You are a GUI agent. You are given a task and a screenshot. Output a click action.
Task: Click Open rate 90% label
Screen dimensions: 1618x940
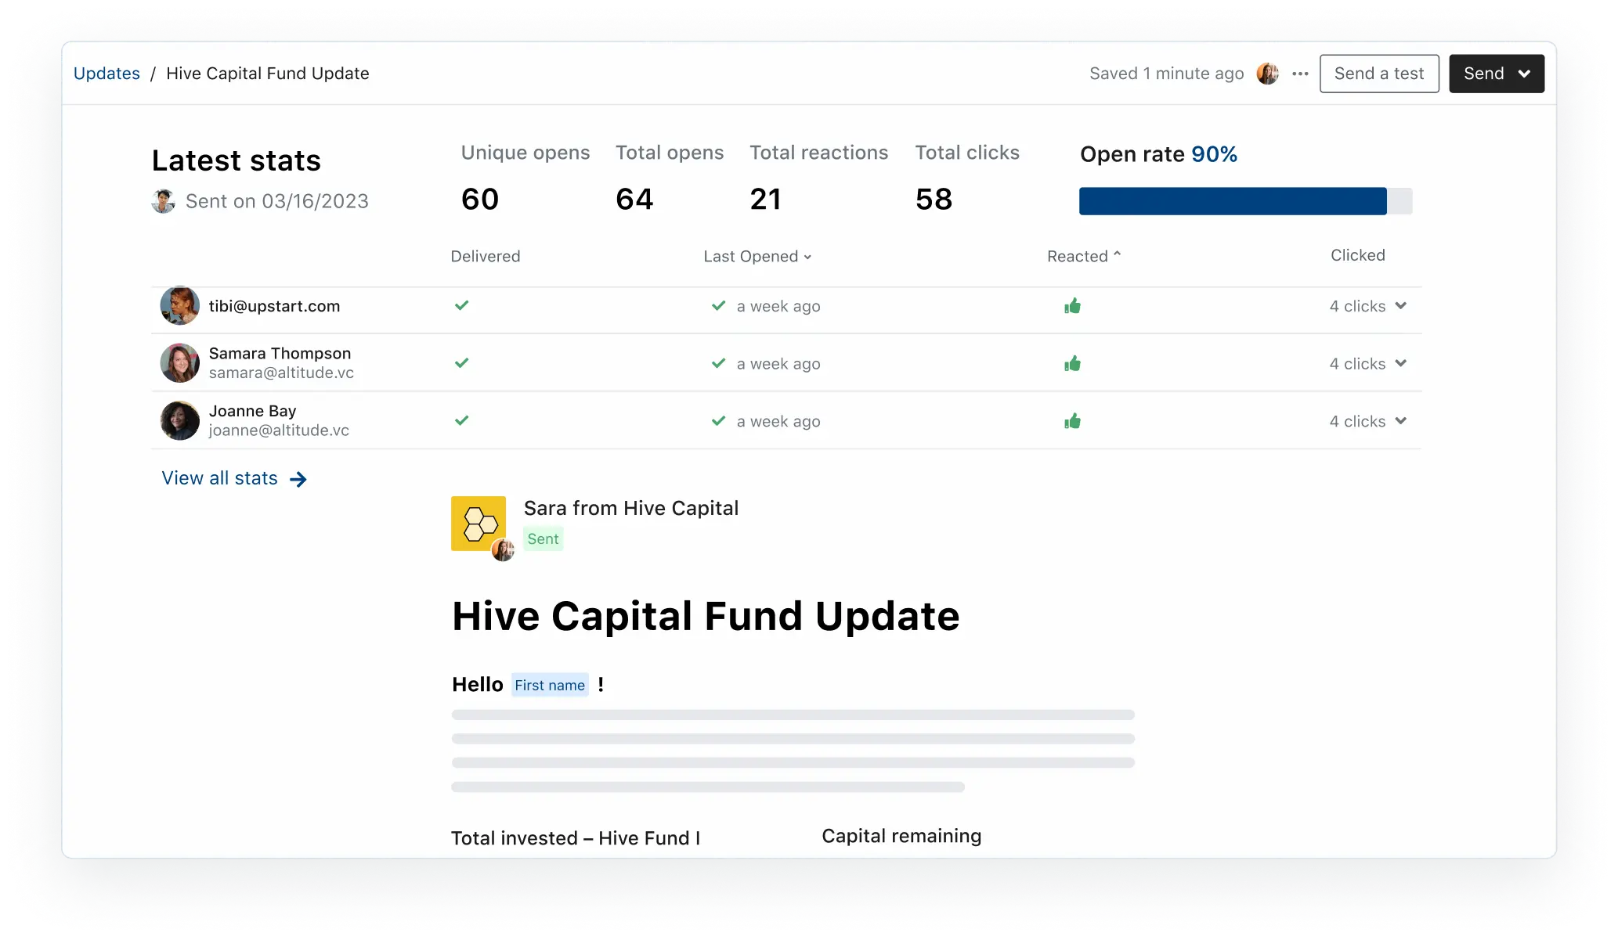[1158, 154]
